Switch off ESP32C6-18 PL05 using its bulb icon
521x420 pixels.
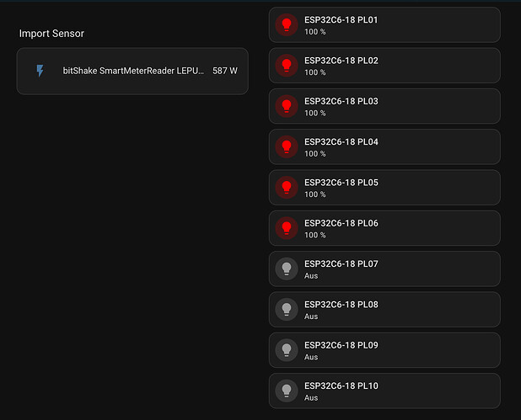[x=287, y=188]
